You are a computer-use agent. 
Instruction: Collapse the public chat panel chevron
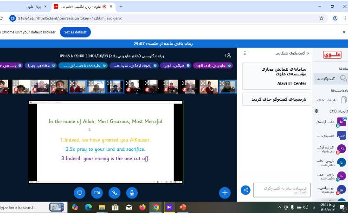coord(308,53)
